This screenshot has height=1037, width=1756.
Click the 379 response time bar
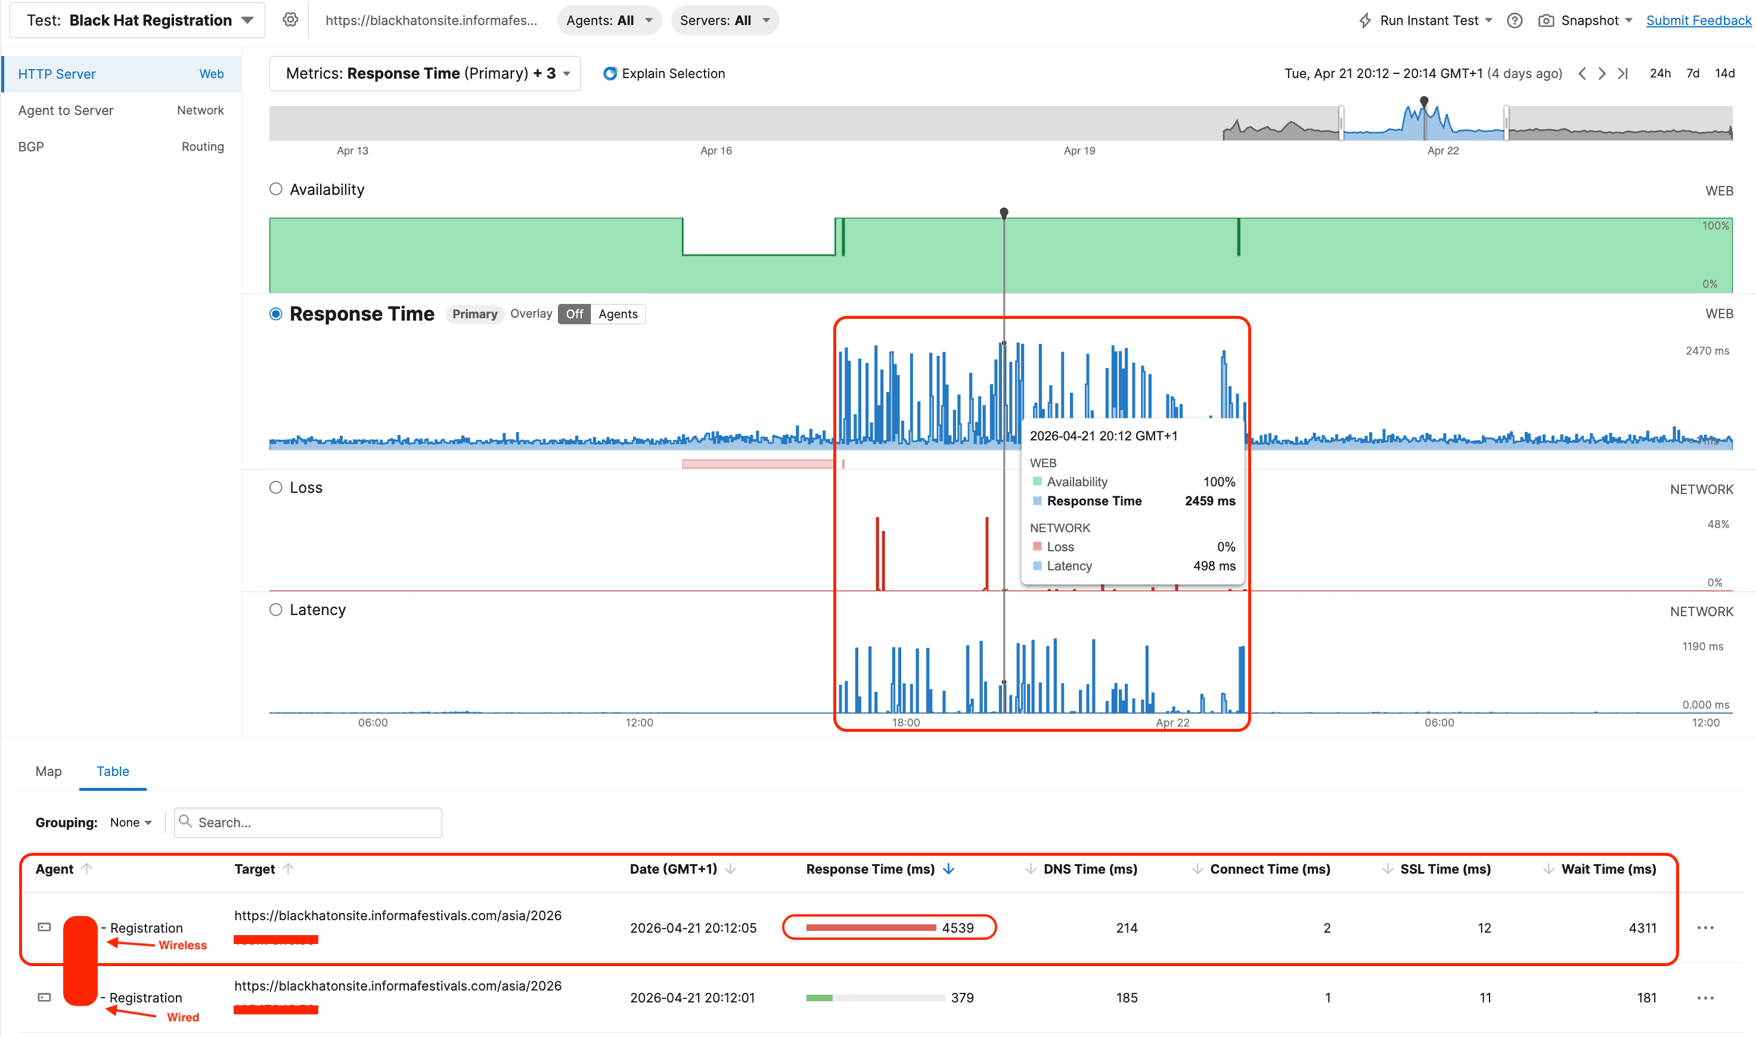[875, 997]
